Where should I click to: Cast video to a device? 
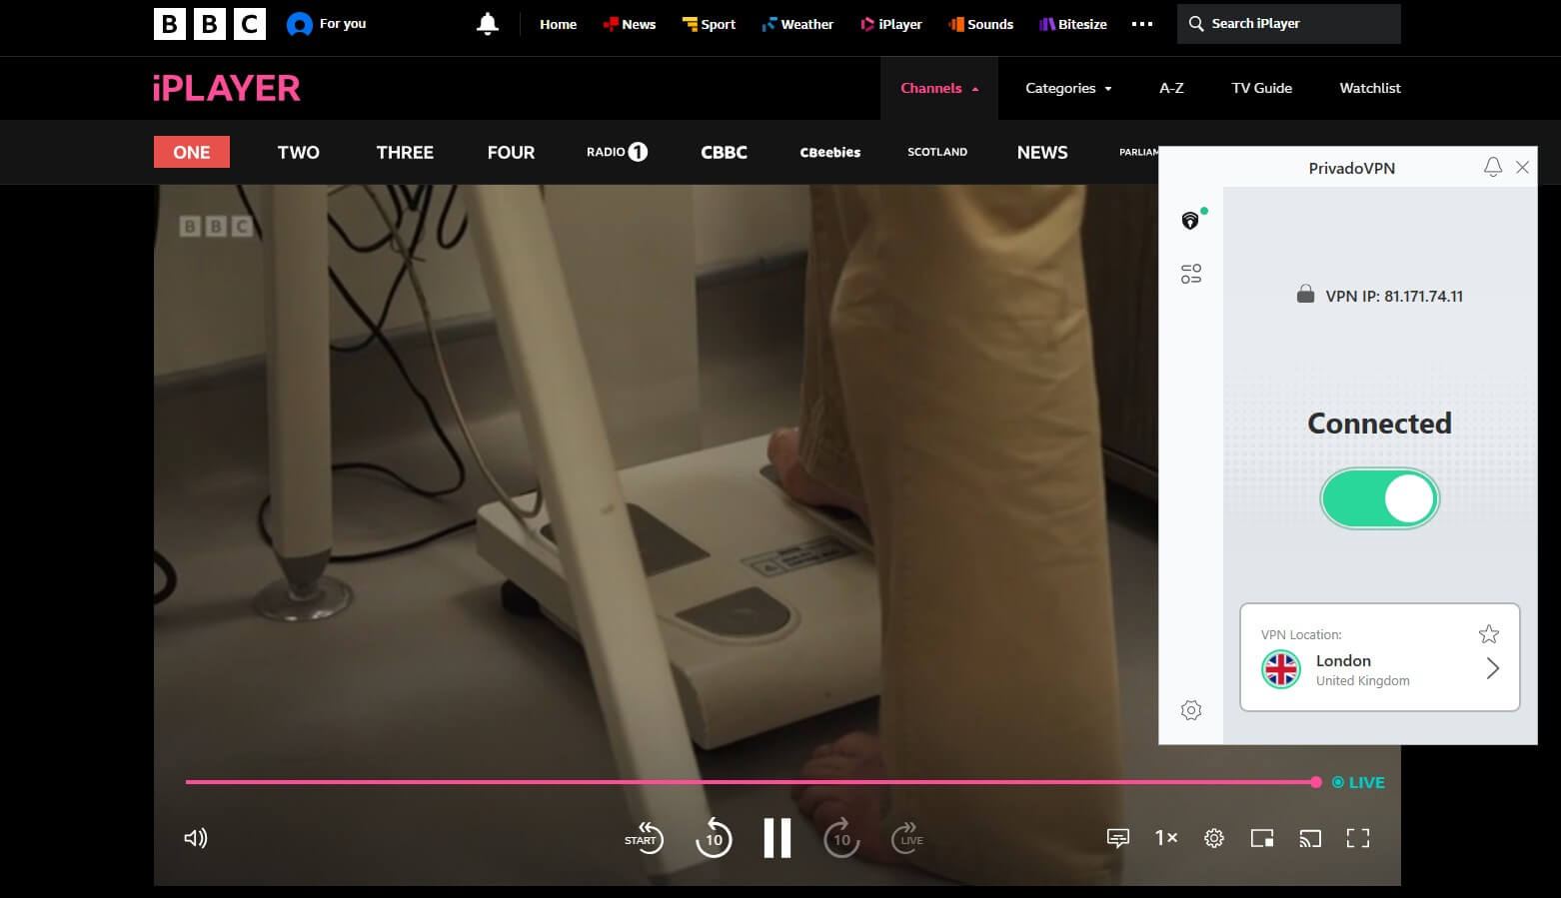[x=1310, y=838]
